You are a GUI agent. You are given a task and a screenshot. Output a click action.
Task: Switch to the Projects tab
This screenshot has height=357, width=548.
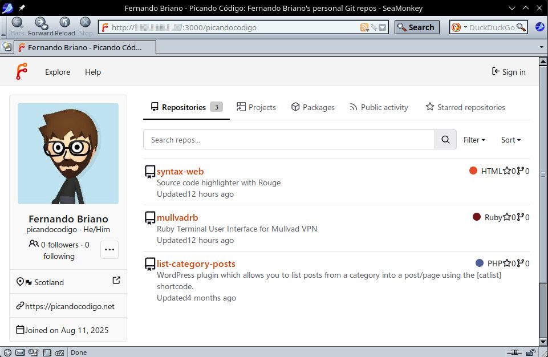[x=256, y=107]
